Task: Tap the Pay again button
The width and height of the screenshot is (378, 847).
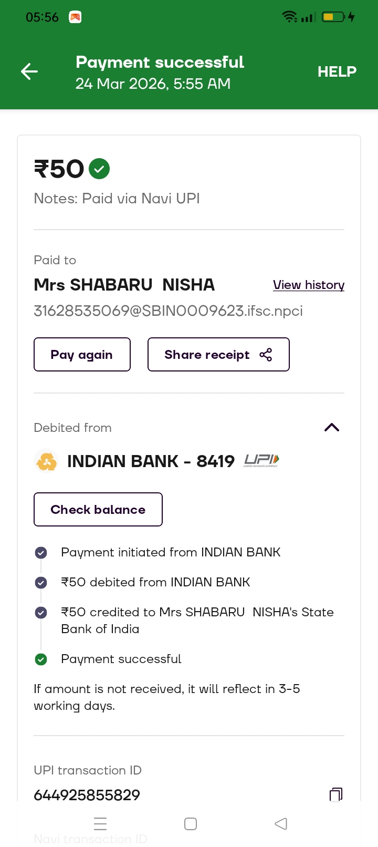Action: [x=82, y=355]
